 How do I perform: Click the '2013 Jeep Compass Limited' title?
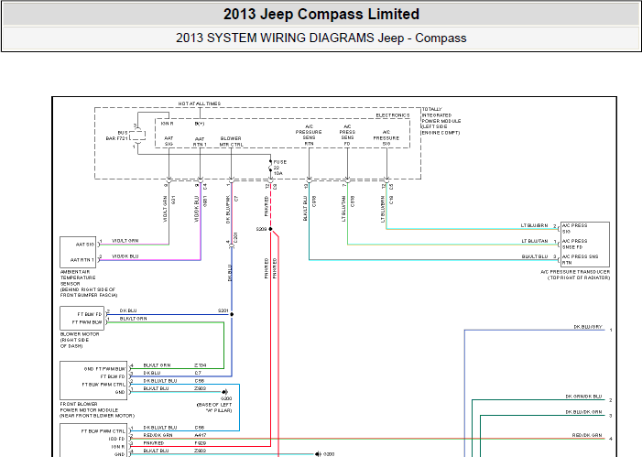coord(321,15)
